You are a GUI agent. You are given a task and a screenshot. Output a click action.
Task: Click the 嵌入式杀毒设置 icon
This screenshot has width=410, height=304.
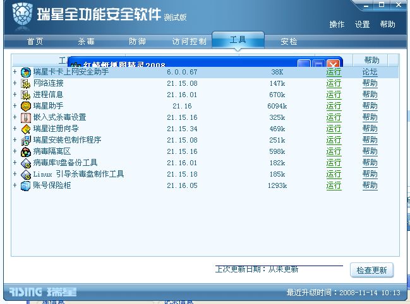click(x=26, y=118)
